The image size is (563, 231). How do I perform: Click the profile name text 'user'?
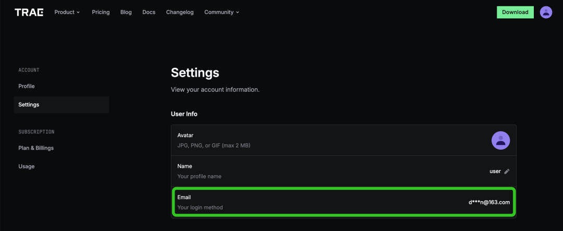point(495,172)
